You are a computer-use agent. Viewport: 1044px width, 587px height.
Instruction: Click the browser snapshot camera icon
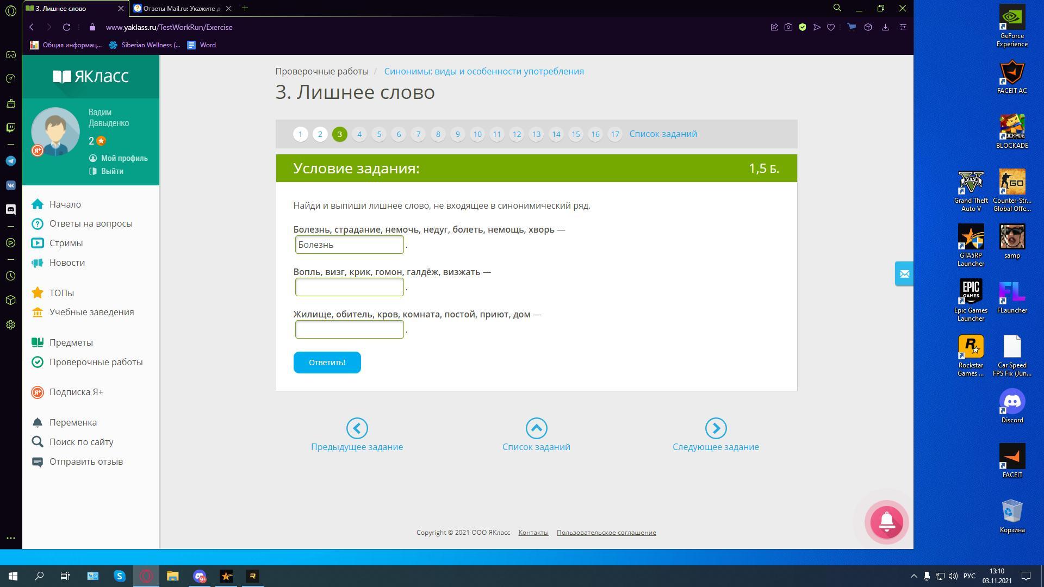(x=788, y=27)
